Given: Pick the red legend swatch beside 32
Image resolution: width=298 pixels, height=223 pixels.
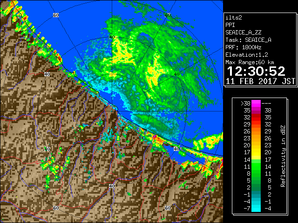Looking at the screenshot, I should click(256, 118).
